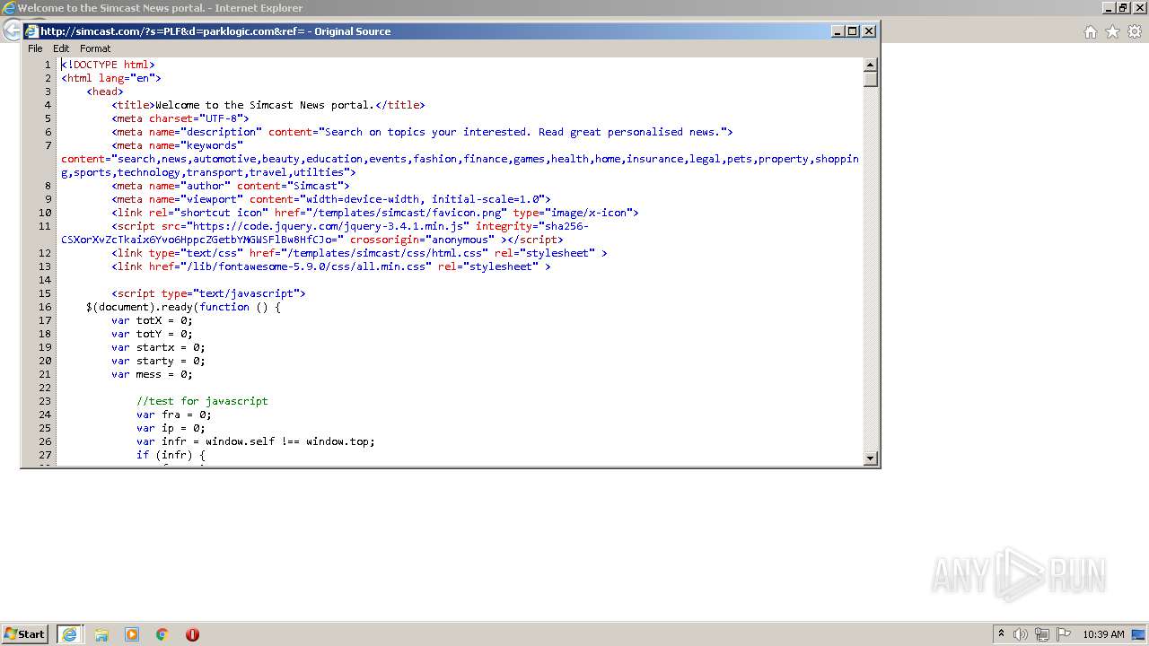Click the viewport meta line 9
Screen dimensions: 1149x646
(331, 199)
